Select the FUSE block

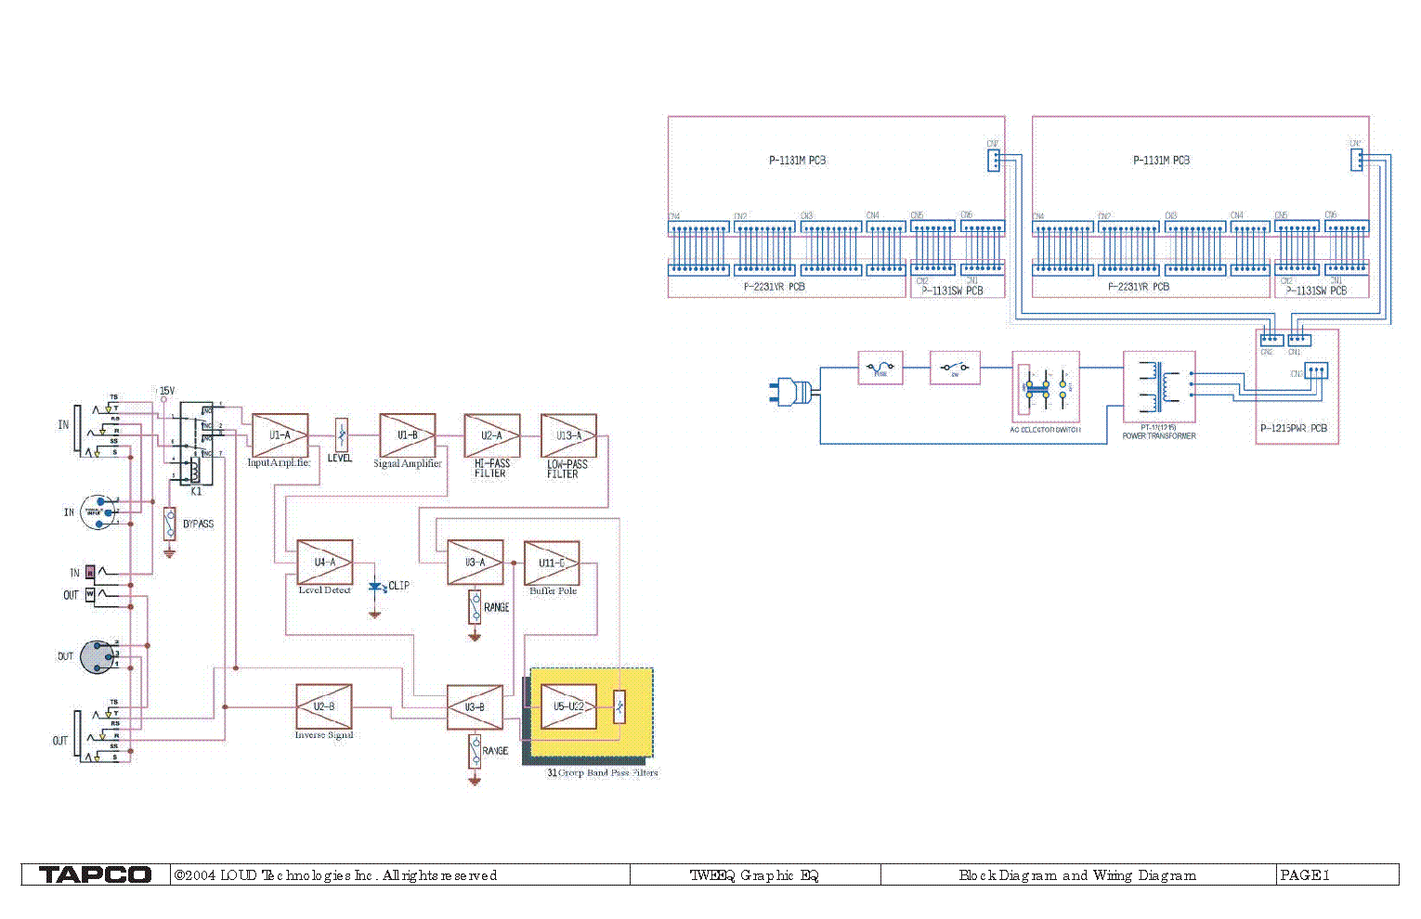(x=880, y=369)
